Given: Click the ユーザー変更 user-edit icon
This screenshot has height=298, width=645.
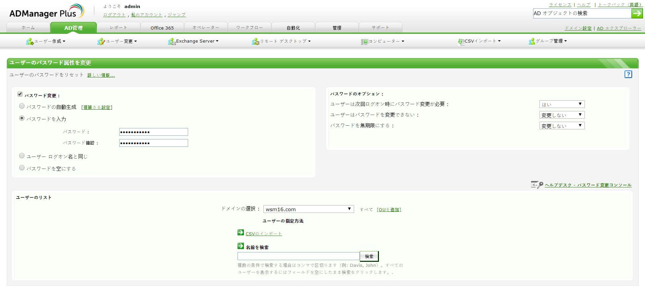Looking at the screenshot, I should (x=101, y=42).
